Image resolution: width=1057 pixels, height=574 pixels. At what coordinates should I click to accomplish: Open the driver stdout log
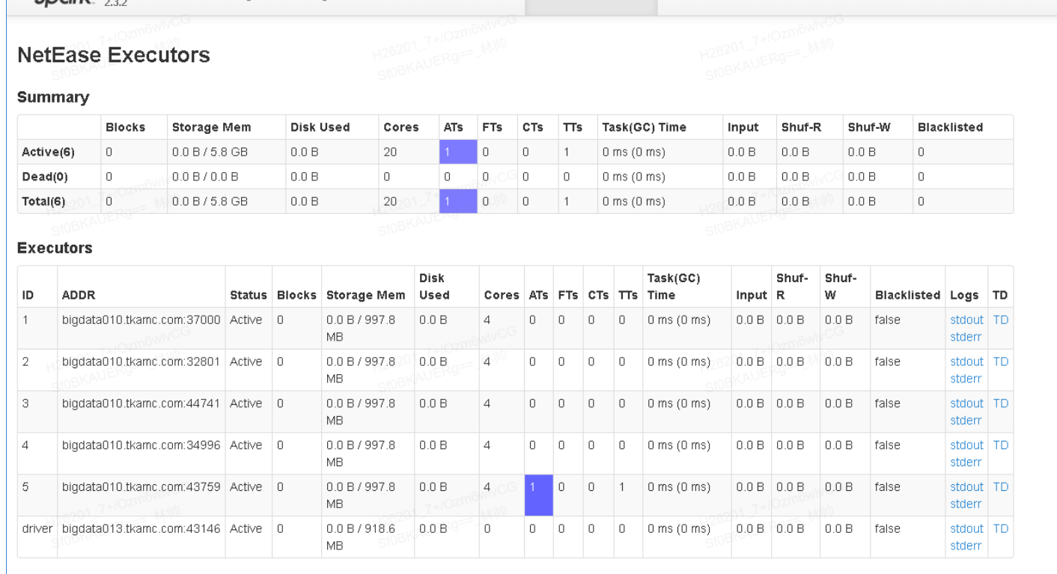[966, 528]
